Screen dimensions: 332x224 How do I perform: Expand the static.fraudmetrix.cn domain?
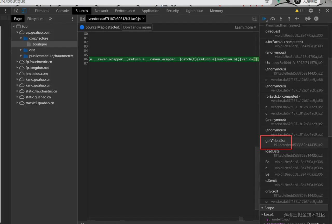[17, 91]
